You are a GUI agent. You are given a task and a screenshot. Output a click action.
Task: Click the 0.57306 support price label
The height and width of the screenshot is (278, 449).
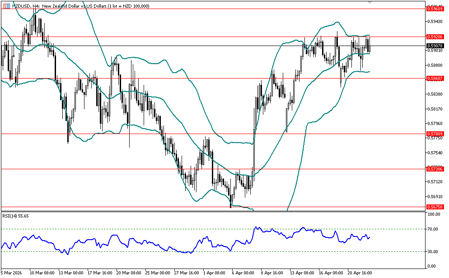click(x=435, y=169)
